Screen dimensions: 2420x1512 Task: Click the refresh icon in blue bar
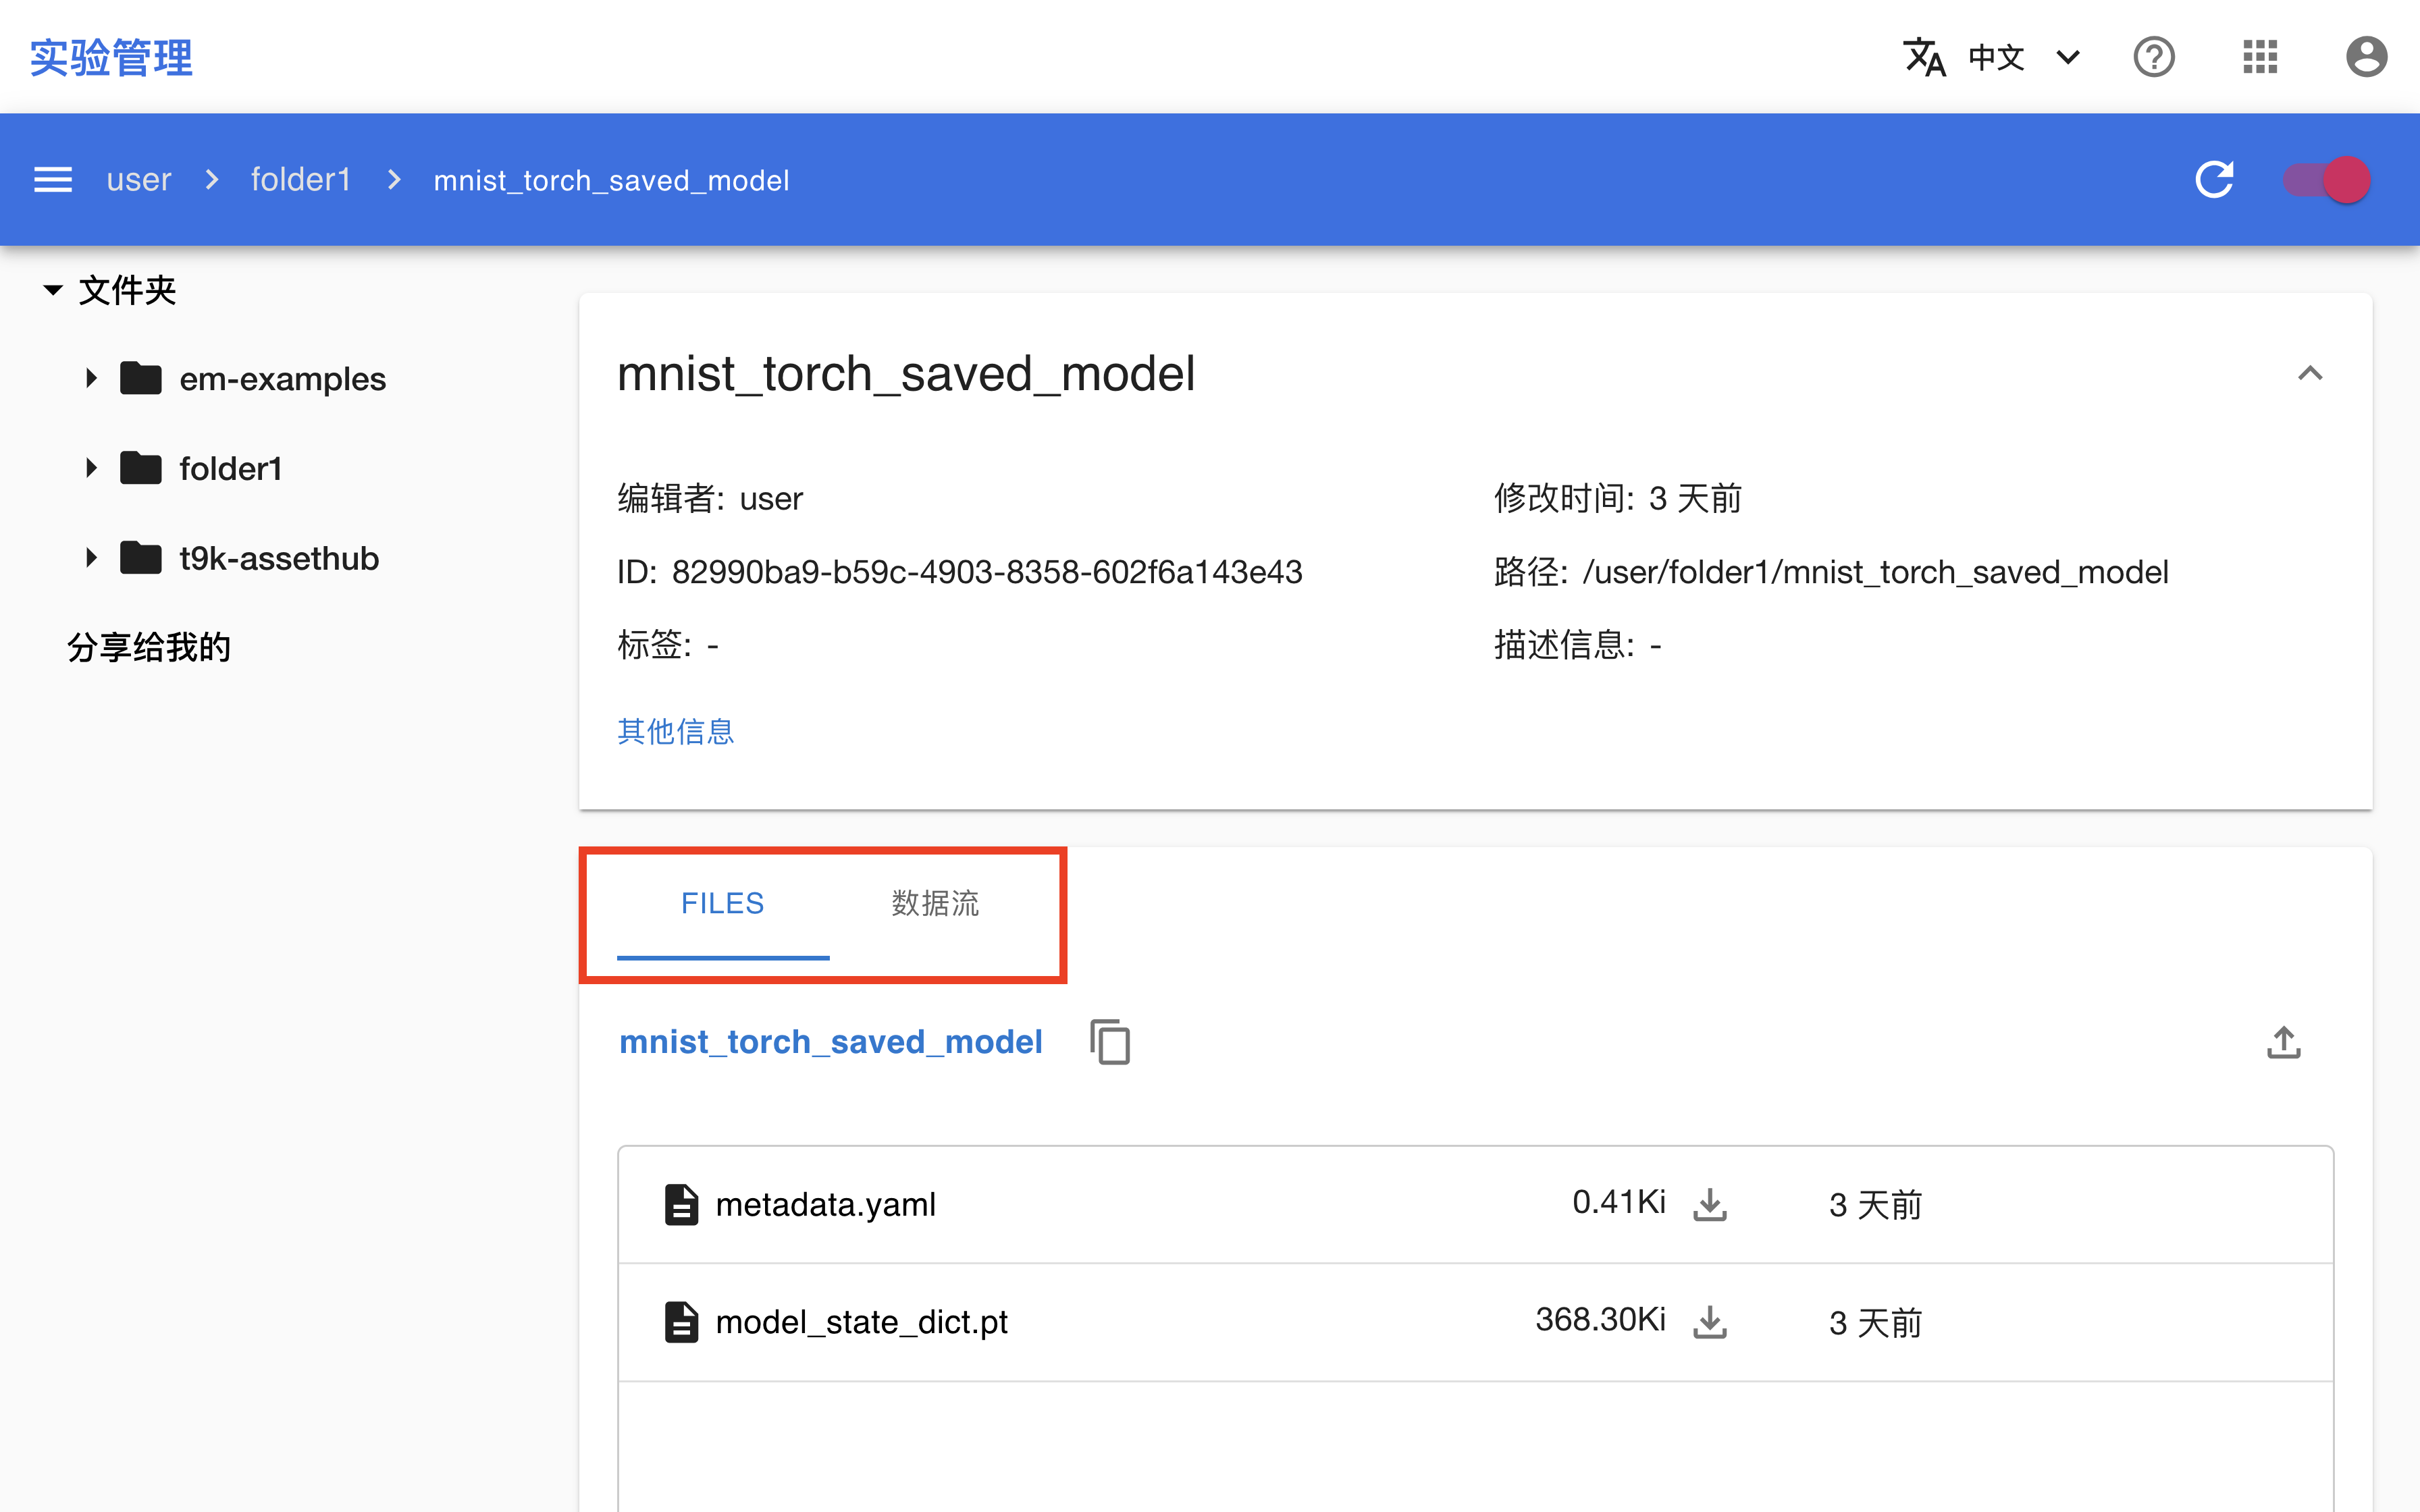tap(2214, 180)
